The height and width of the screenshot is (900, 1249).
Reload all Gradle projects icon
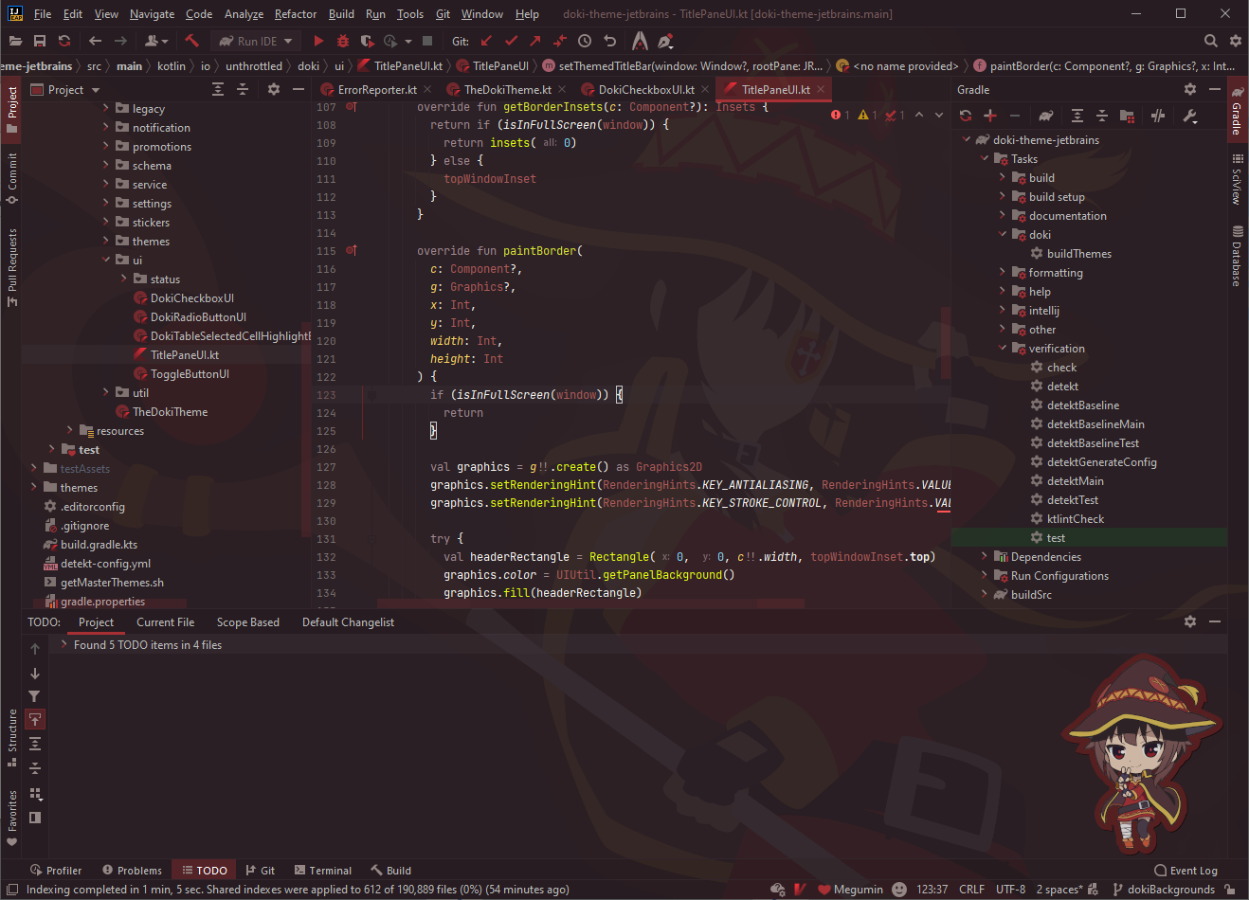[966, 116]
